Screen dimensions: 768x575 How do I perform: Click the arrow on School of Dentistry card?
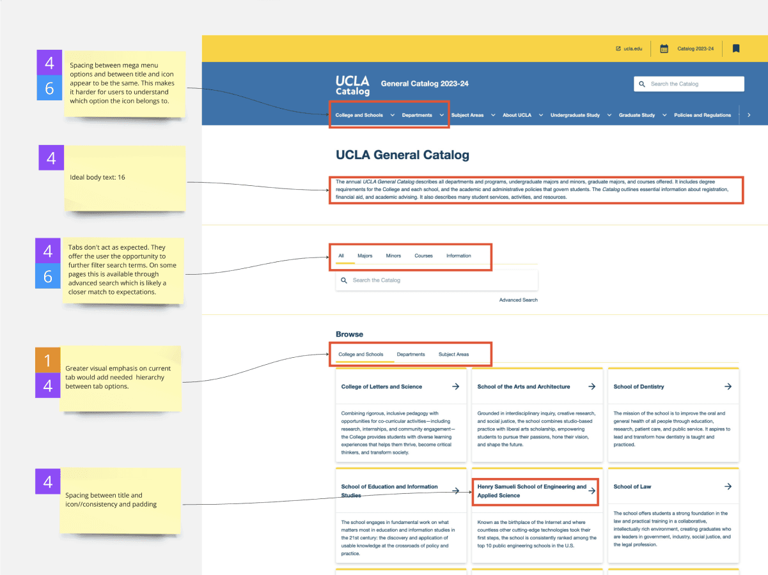(x=728, y=387)
